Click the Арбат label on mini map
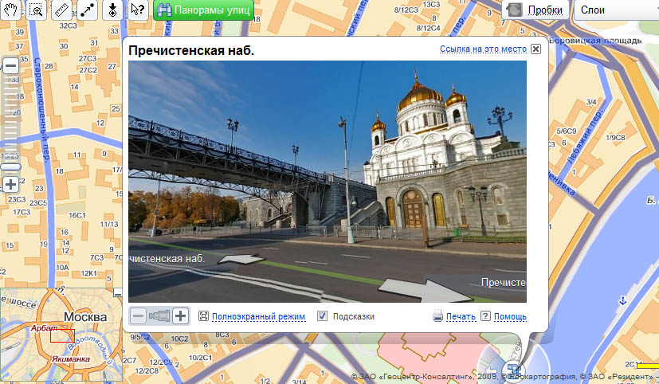 (44, 327)
